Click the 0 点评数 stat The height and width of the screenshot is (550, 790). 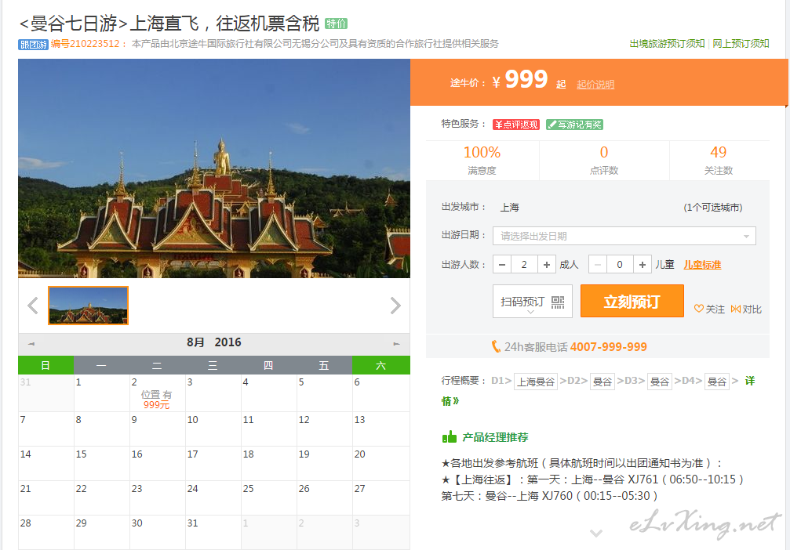click(x=604, y=160)
